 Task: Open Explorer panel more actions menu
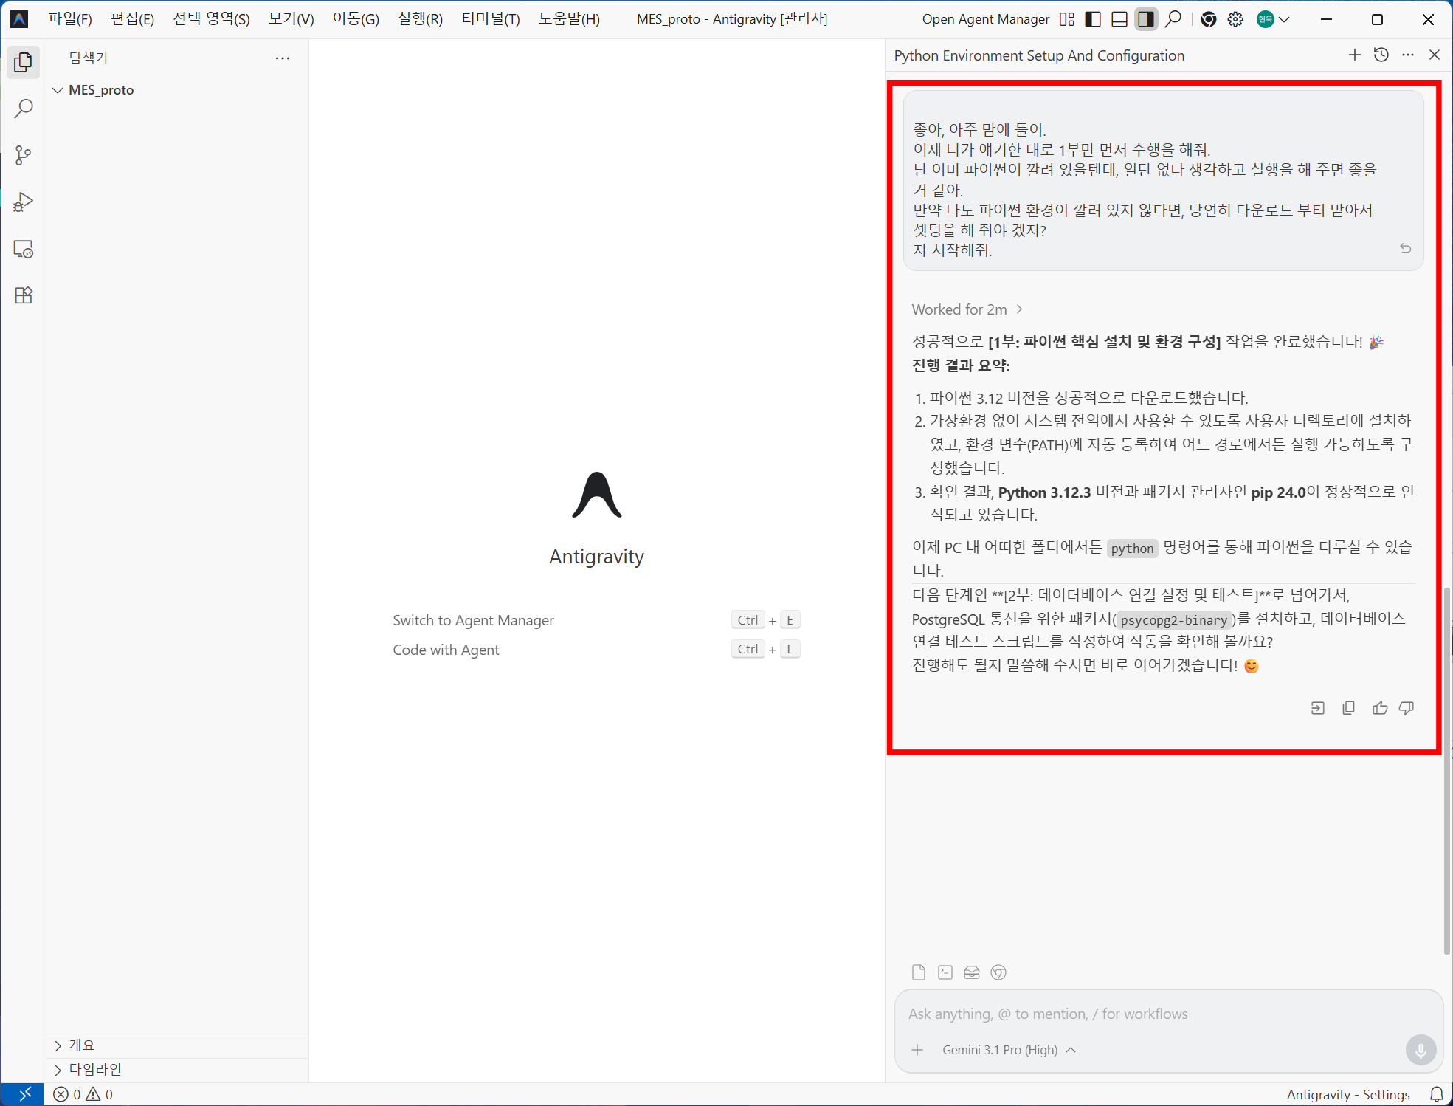coord(283,58)
